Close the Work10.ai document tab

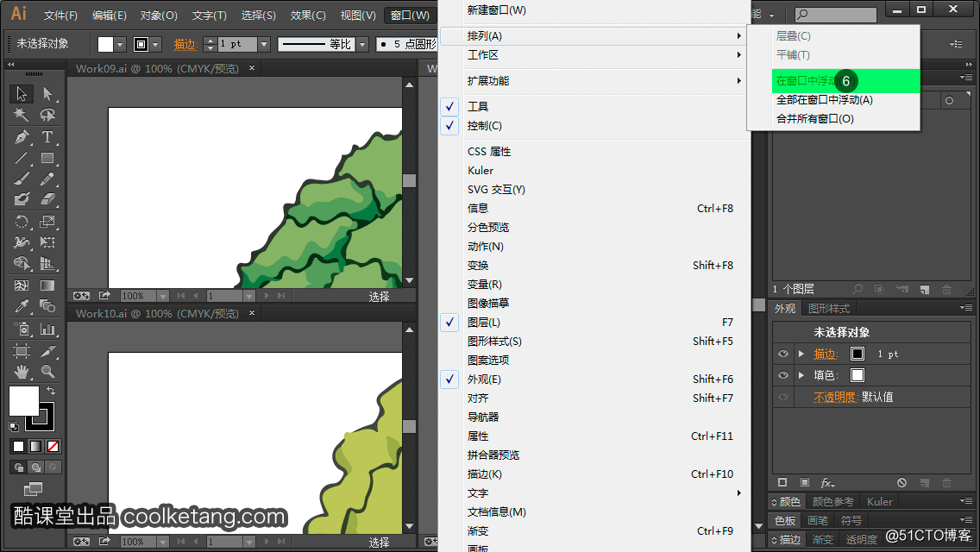point(252,313)
